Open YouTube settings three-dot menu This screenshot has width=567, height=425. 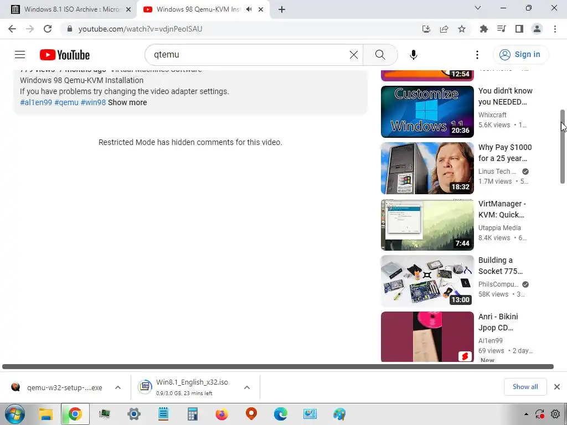(477, 55)
